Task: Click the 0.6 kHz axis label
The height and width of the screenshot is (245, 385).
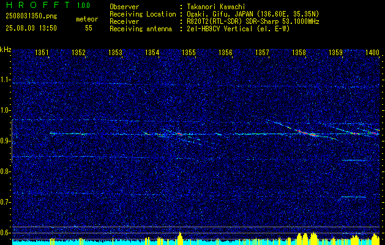Action: tap(6, 233)
